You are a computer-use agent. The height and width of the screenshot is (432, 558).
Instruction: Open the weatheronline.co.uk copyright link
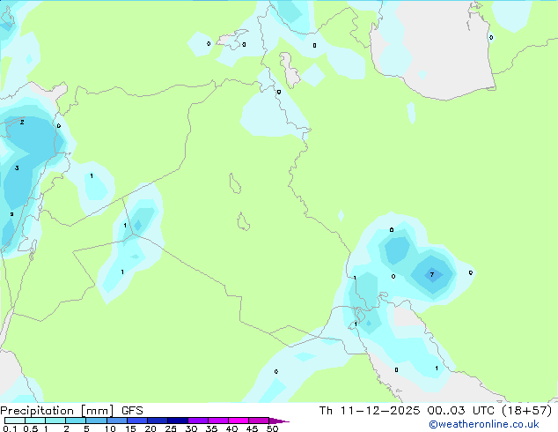click(483, 424)
